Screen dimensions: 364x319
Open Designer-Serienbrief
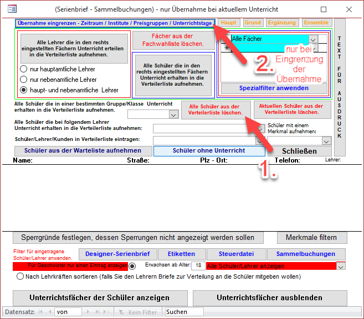pyautogui.click(x=117, y=254)
